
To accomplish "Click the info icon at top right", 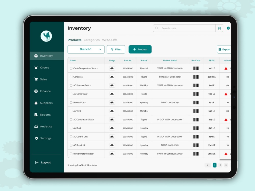I will click(x=228, y=28).
